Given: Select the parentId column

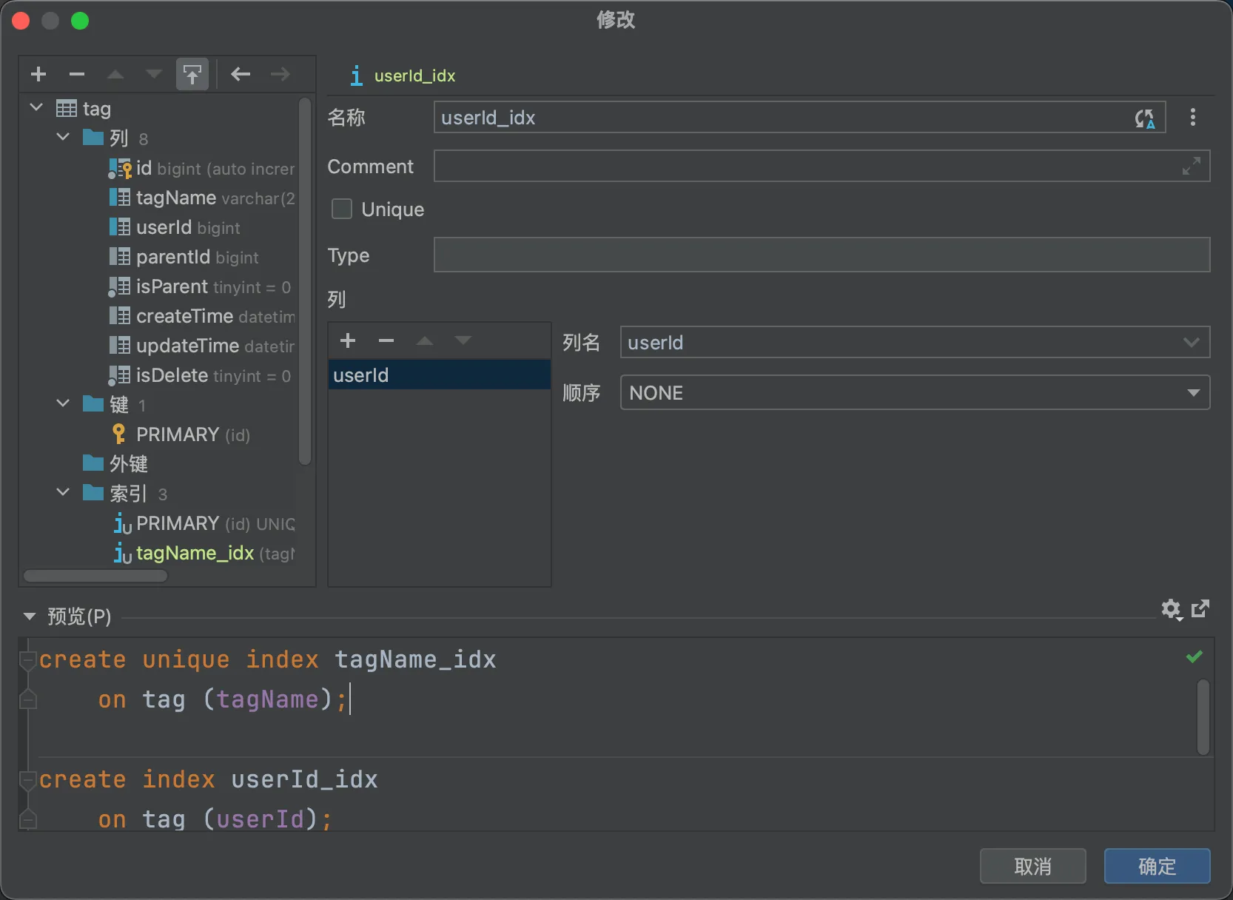Looking at the screenshot, I should point(184,257).
